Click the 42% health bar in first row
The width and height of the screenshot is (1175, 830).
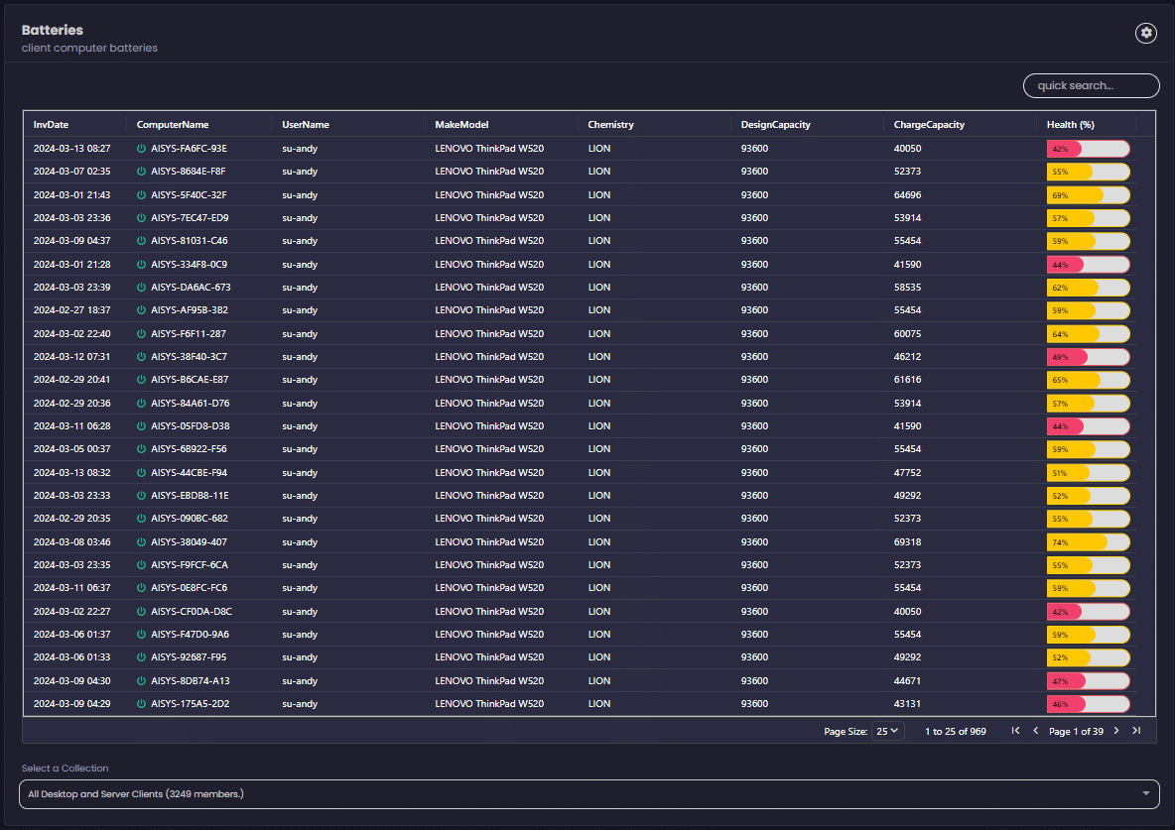(1088, 149)
